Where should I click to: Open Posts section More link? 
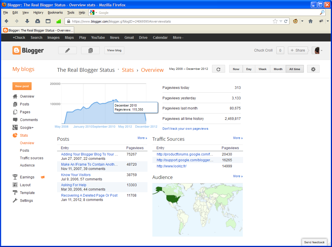click(142, 138)
